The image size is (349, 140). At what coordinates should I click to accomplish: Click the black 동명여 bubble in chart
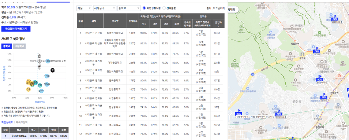tap(52, 70)
